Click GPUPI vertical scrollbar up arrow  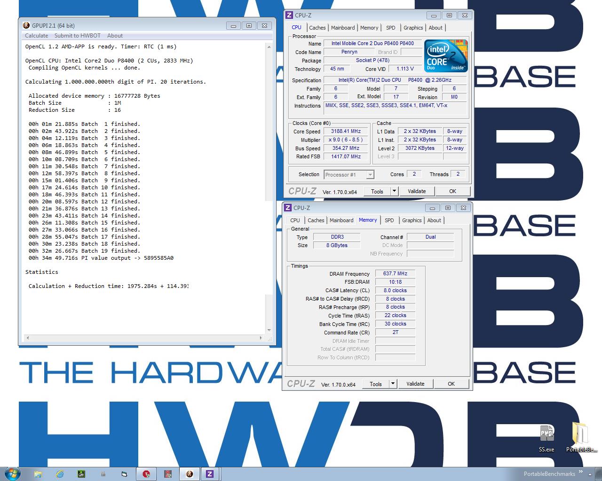pyautogui.click(x=269, y=47)
